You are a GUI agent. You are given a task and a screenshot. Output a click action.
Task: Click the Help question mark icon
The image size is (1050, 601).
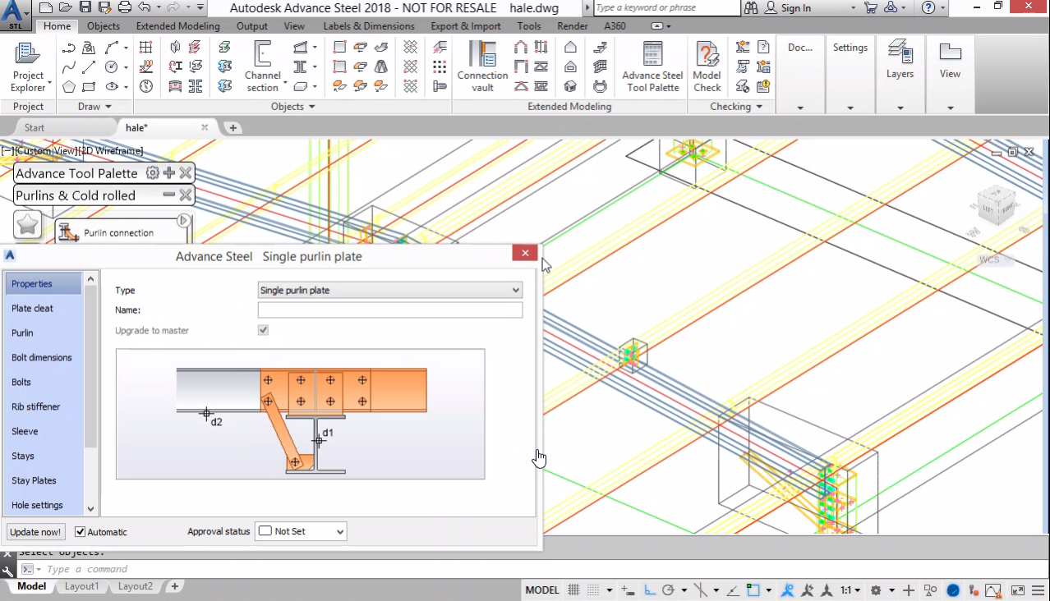[x=928, y=7]
